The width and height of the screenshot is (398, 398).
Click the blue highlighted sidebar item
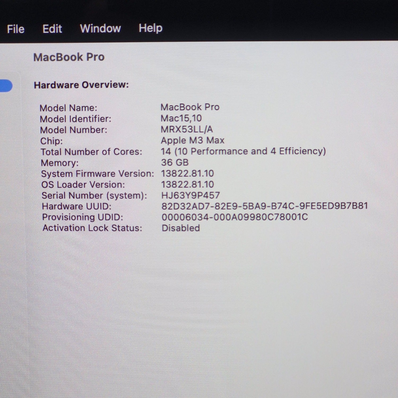[x=6, y=86]
